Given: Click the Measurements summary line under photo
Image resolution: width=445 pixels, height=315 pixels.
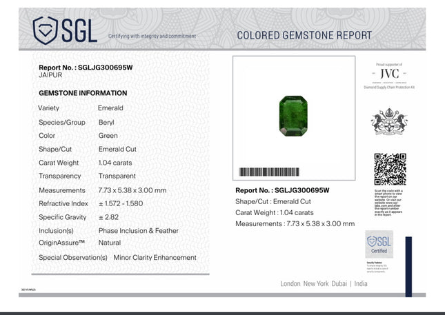Looking at the screenshot, I should [x=295, y=224].
